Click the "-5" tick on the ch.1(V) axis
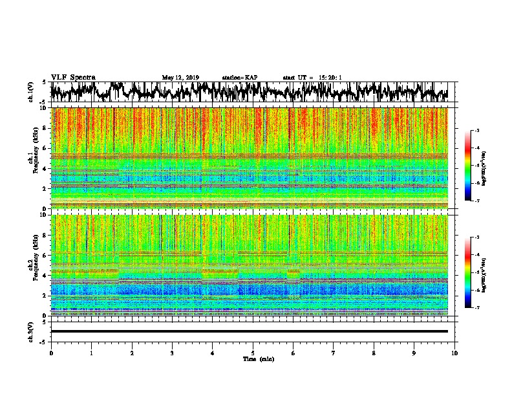The image size is (512, 396). click(43, 102)
